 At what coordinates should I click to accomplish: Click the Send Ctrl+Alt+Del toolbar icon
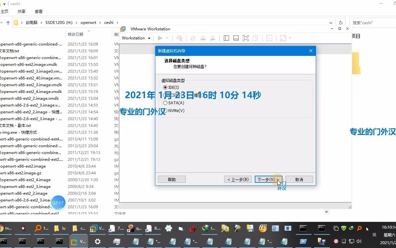coord(179,38)
